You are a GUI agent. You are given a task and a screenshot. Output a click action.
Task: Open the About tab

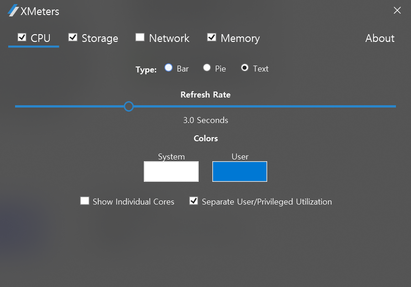380,38
